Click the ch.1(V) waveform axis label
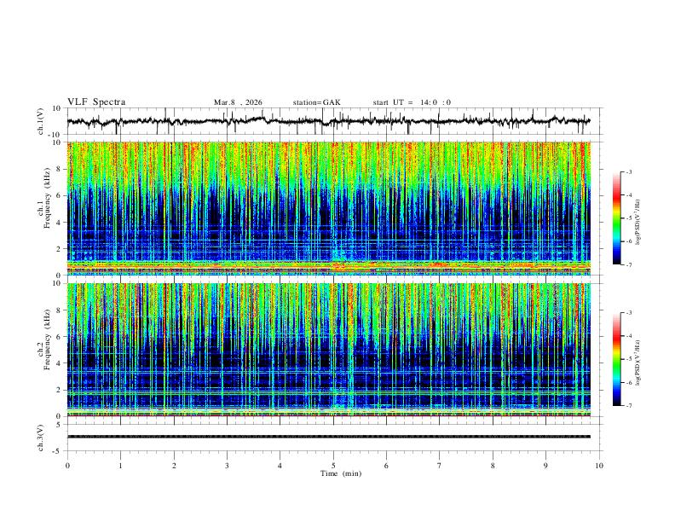Screen dimensions: 675x522 (40, 121)
